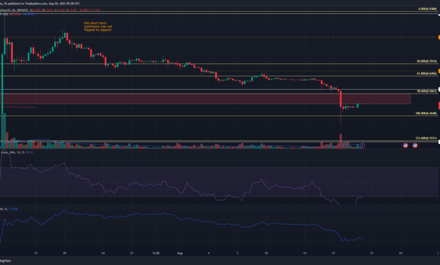Click the purple lightning bolt icon on the chart
440x265 pixels.
tap(363, 145)
